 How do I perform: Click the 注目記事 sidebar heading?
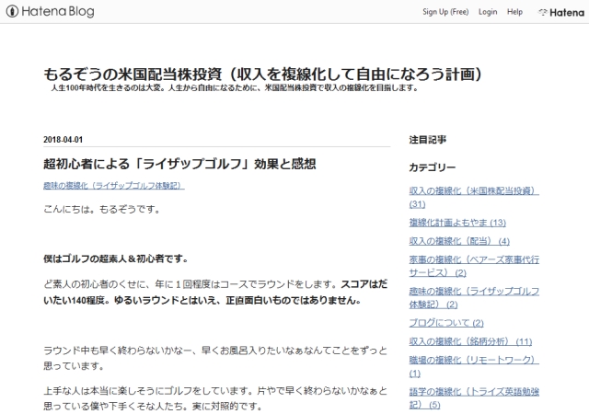(x=428, y=140)
